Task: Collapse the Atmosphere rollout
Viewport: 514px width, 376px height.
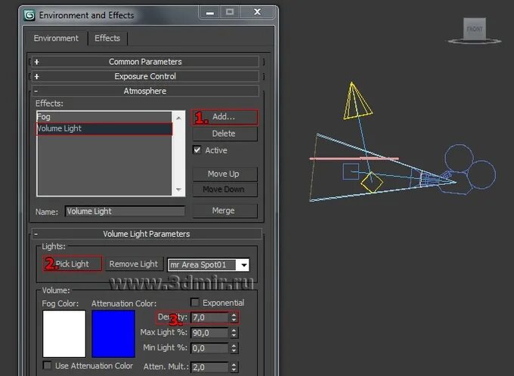Action: 145,91
